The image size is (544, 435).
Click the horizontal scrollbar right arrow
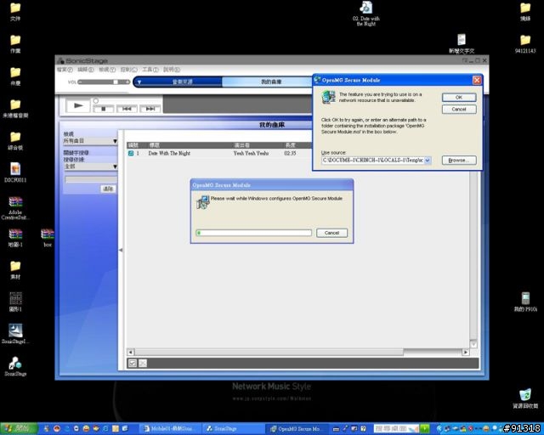tap(466, 352)
